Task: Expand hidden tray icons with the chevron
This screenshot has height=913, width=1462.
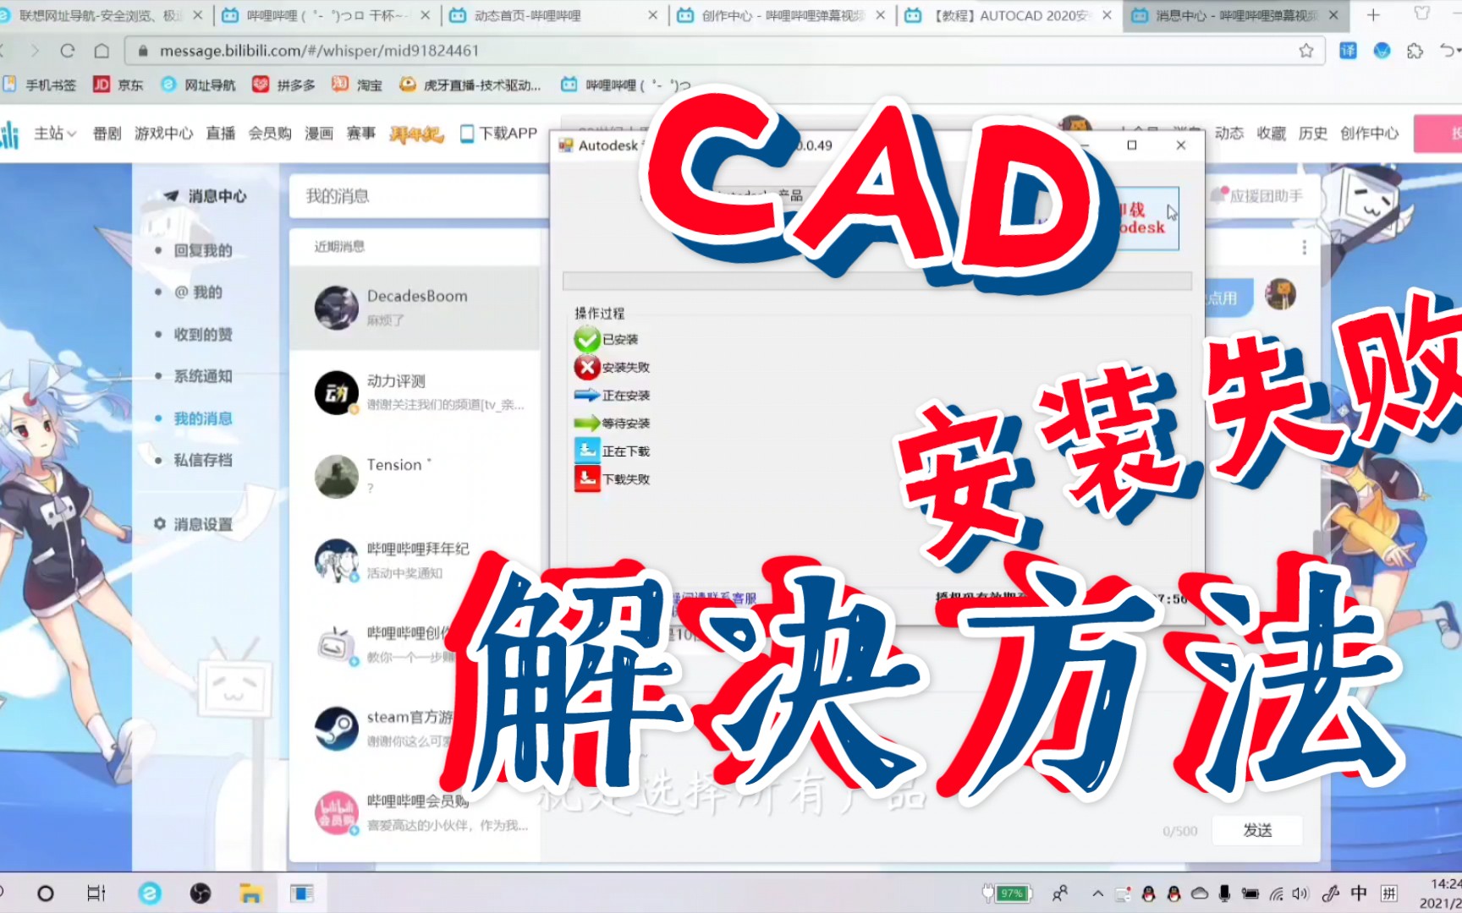Action: (x=1097, y=893)
